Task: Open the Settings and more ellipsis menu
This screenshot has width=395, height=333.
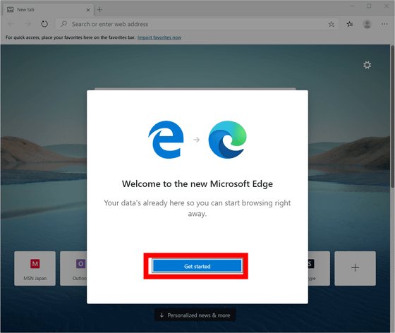Action: tap(384, 24)
